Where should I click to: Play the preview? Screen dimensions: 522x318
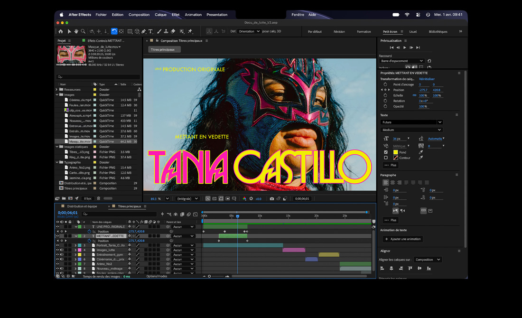(x=404, y=47)
